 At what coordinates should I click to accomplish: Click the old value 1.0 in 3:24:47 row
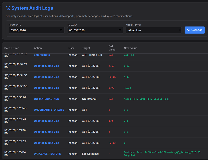tap(111, 121)
